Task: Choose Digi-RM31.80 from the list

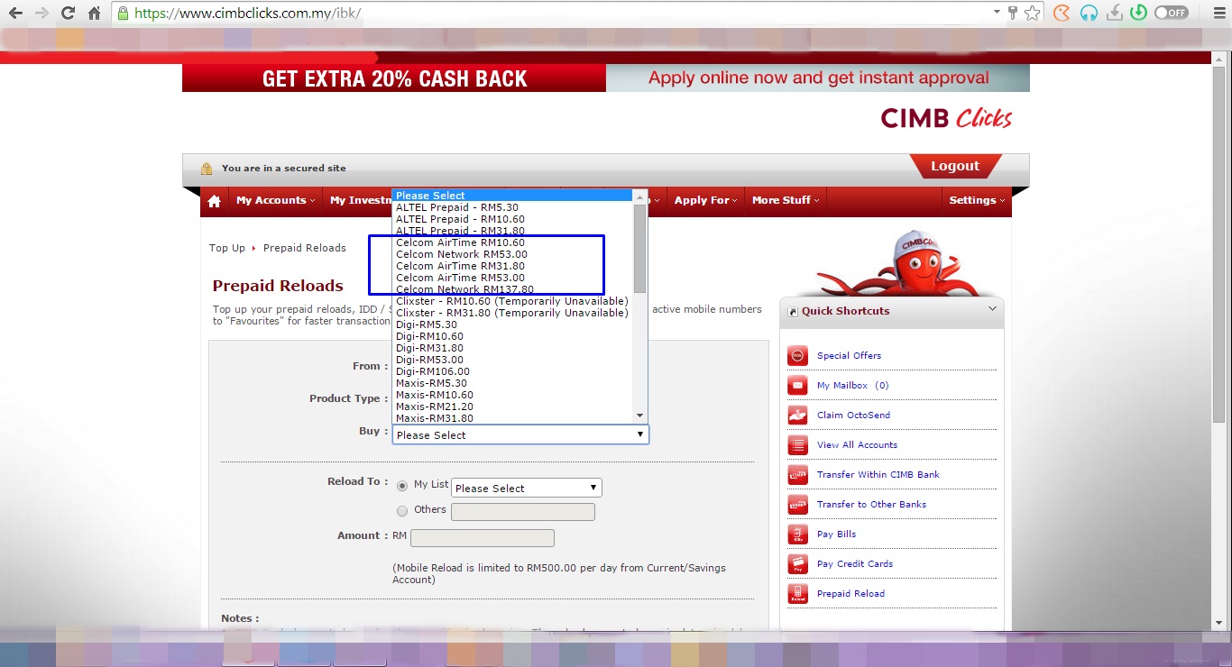Action: 513,348
